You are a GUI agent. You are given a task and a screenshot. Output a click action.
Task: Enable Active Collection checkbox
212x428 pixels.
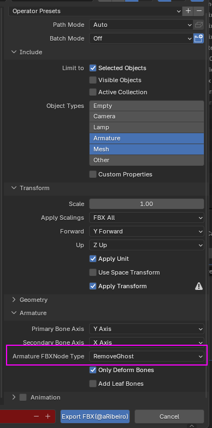coord(93,92)
